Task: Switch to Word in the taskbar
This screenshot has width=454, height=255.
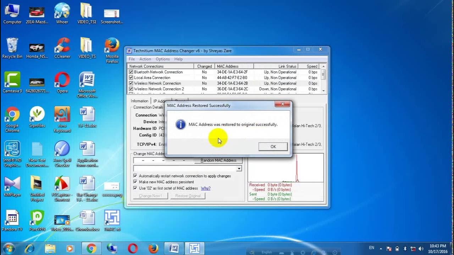Action: pos(174,249)
